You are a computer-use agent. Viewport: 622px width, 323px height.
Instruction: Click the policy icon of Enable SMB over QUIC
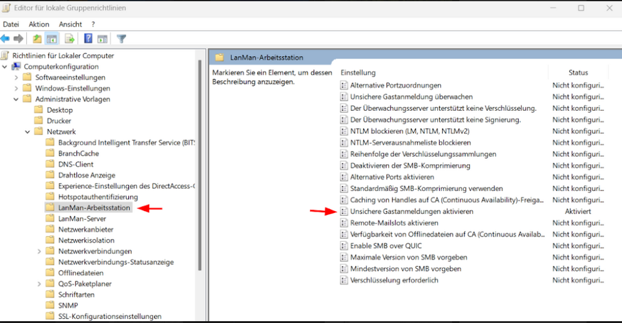click(343, 246)
